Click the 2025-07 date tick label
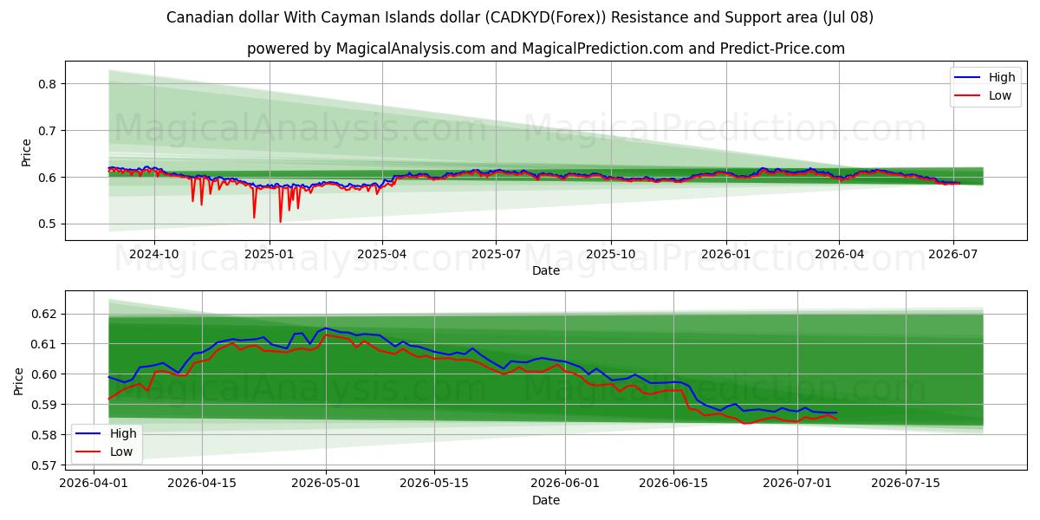The width and height of the screenshot is (1040, 520). (x=496, y=254)
